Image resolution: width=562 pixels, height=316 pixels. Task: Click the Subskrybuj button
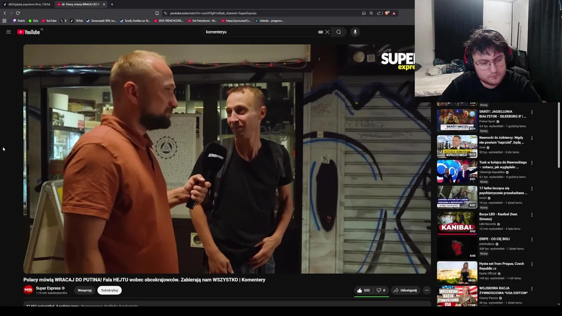109,290
